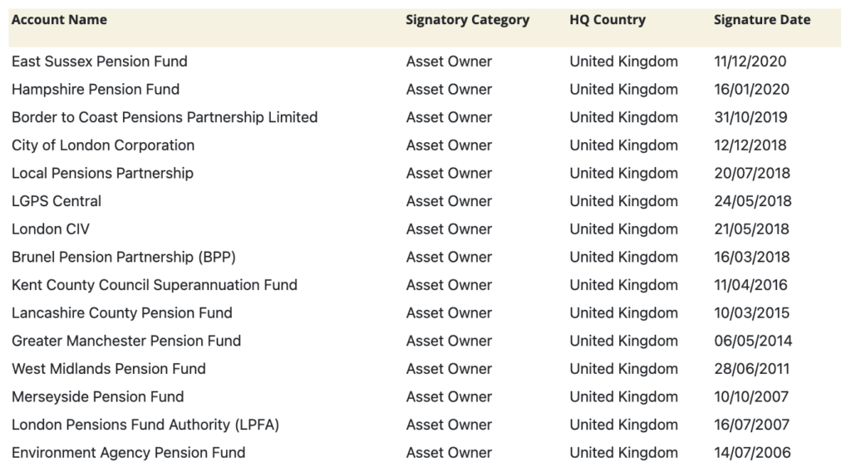Click Brunel Pension Partnership (BPP)

tap(130, 258)
